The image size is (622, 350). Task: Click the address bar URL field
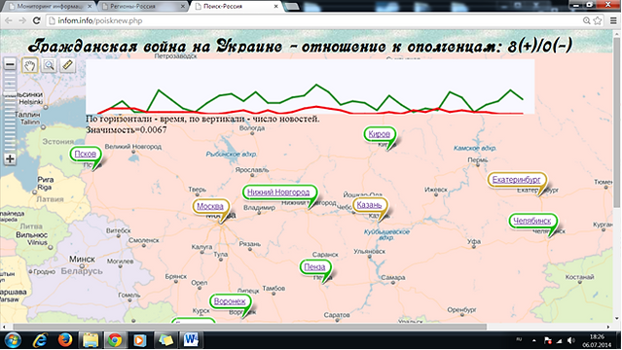click(x=313, y=20)
